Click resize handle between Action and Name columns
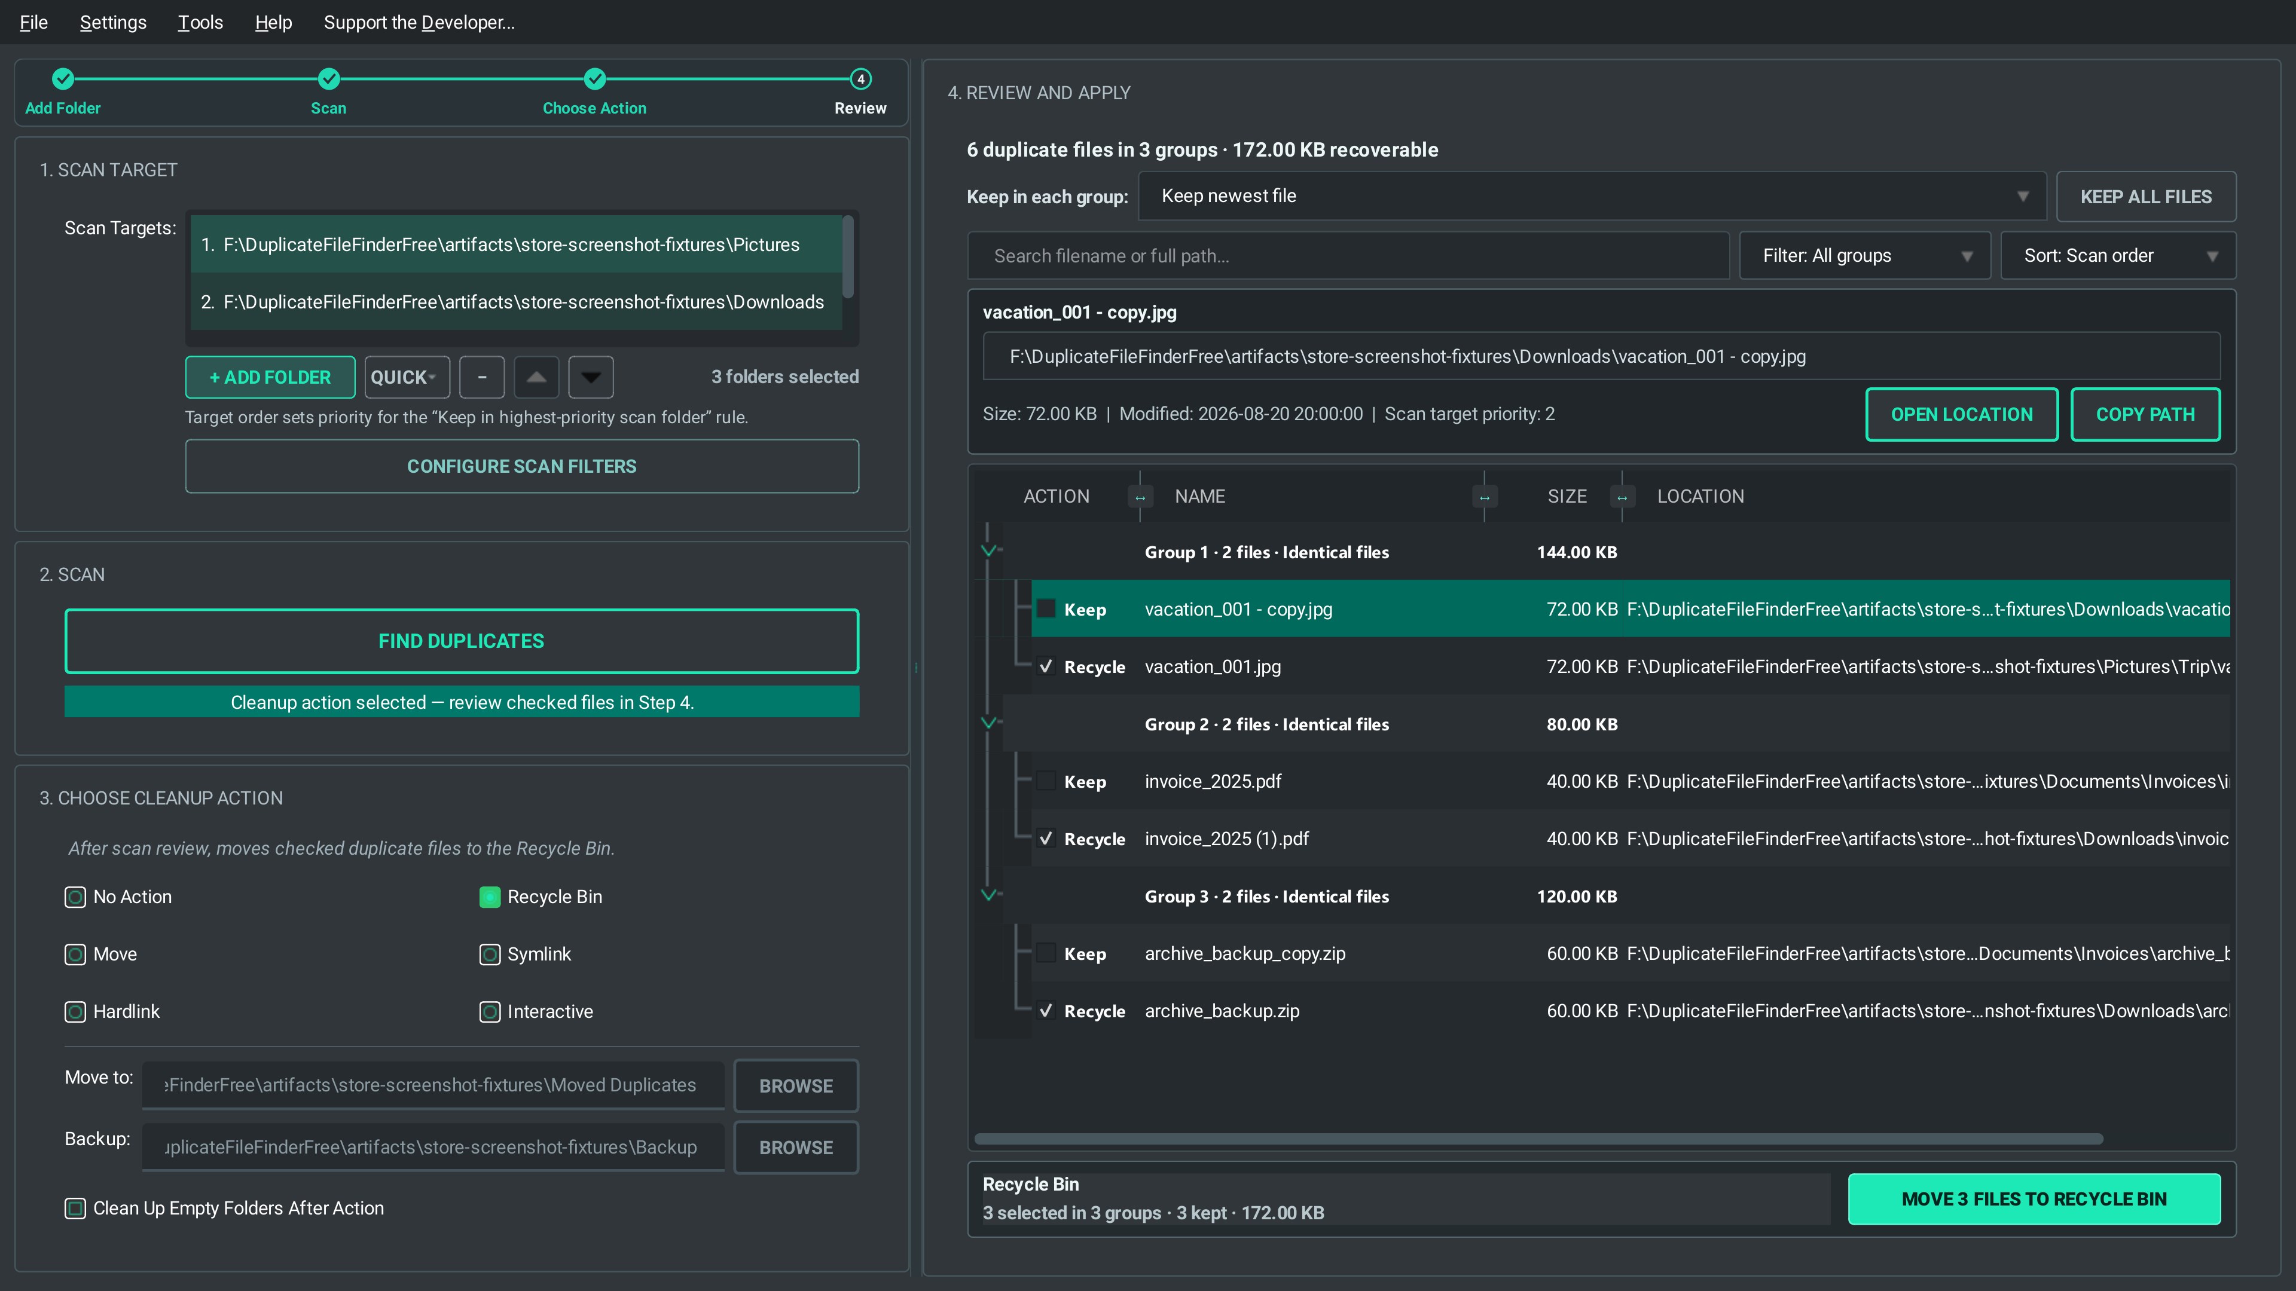Screen dimensions: 2296x1291 pyautogui.click(x=1140, y=497)
